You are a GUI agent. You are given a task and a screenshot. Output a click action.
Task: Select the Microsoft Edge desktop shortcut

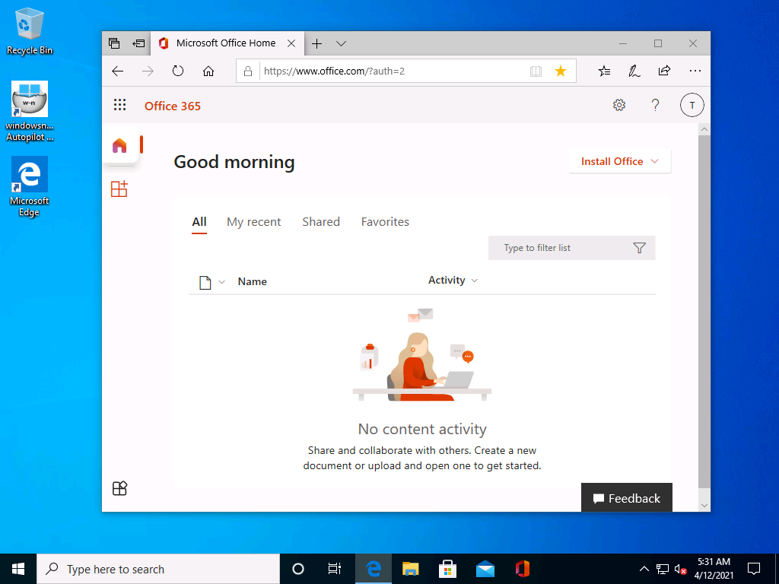30,187
